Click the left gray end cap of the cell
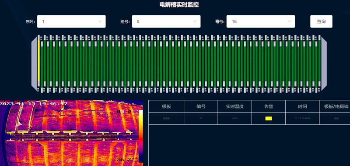This screenshot has height=166, width=350. pos(34,63)
